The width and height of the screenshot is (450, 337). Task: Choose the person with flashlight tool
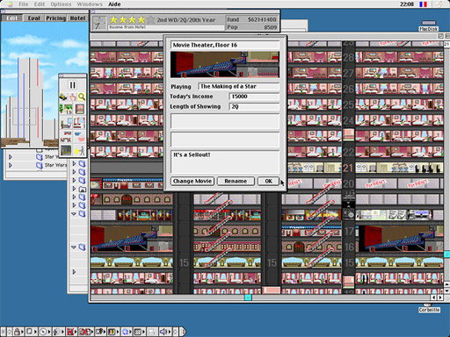(79, 150)
